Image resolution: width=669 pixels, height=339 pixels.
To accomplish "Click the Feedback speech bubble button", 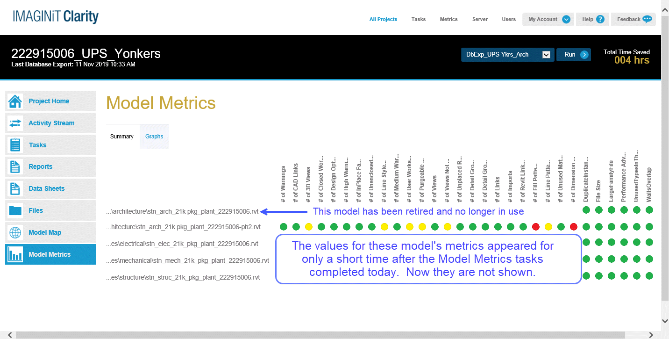I will 633,19.
